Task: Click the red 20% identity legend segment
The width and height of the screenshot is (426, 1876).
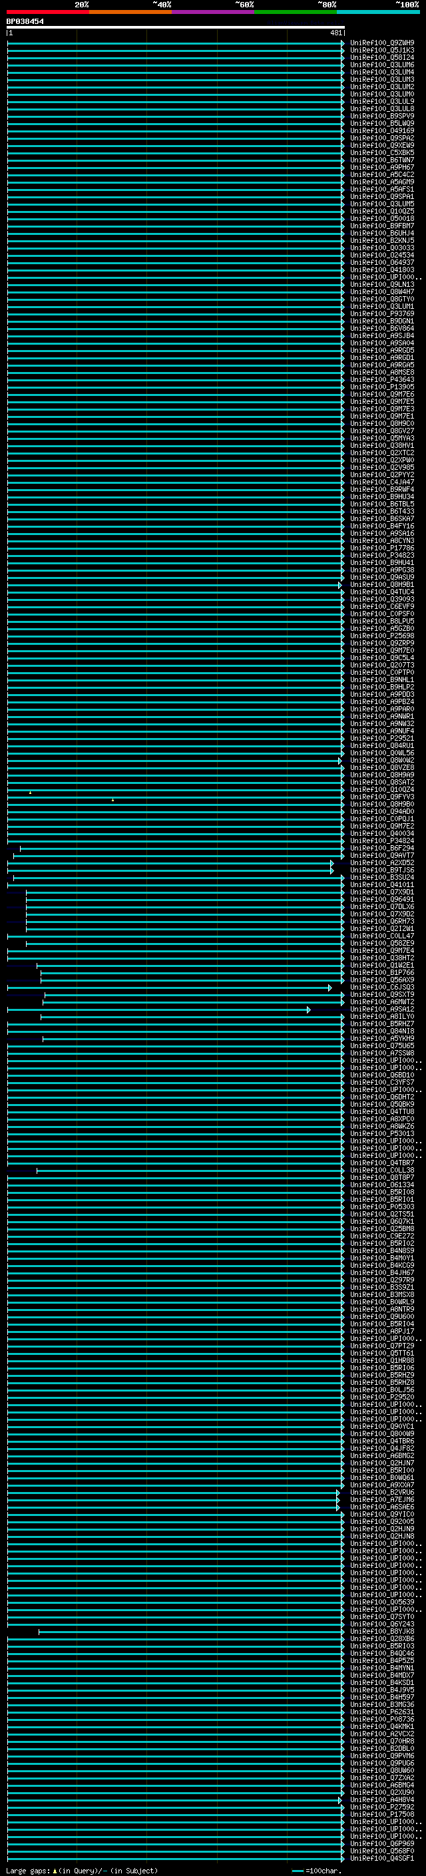Action: (x=47, y=12)
